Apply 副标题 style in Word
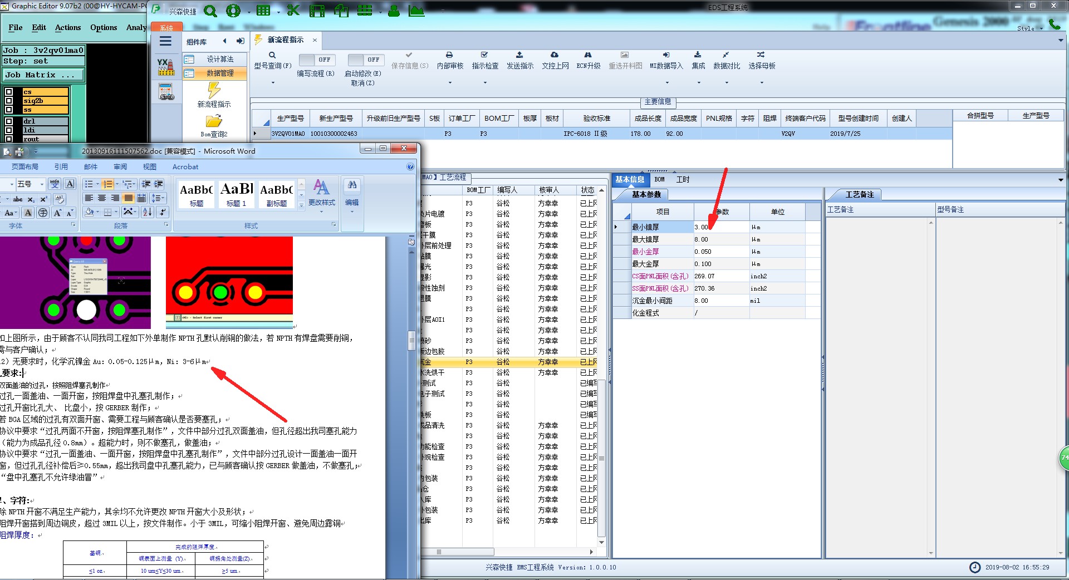The height and width of the screenshot is (580, 1069). 276,194
